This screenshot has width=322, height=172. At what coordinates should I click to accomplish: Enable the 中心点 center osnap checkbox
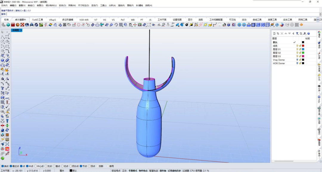click(x=35, y=166)
